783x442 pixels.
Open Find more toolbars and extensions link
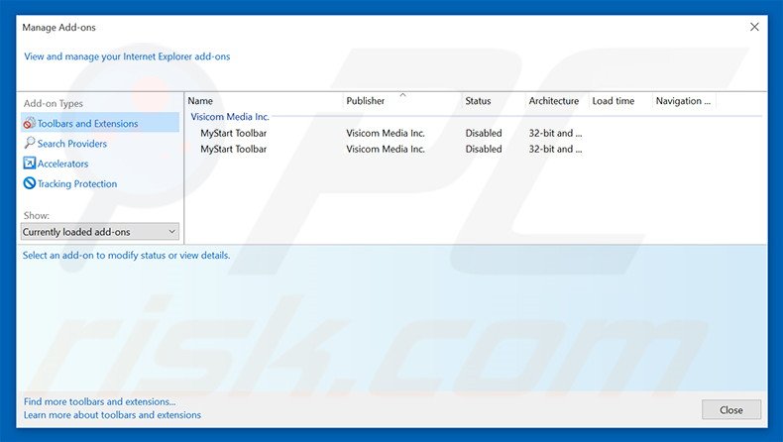point(99,401)
